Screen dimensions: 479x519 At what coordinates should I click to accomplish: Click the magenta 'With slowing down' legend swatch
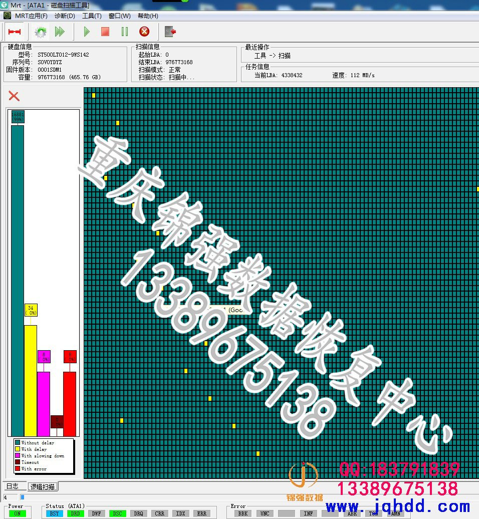18,456
